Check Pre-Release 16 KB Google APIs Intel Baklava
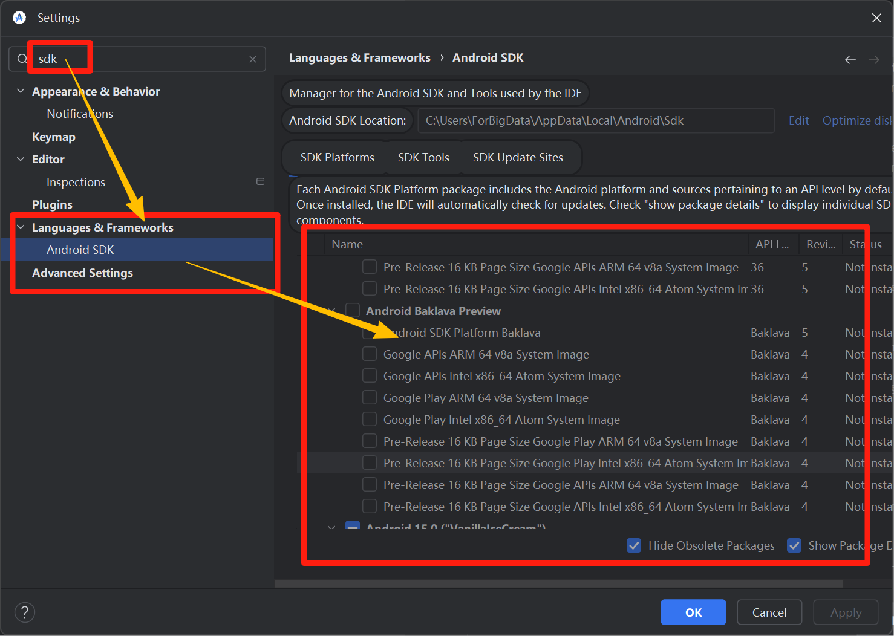This screenshot has width=894, height=636. pos(370,506)
